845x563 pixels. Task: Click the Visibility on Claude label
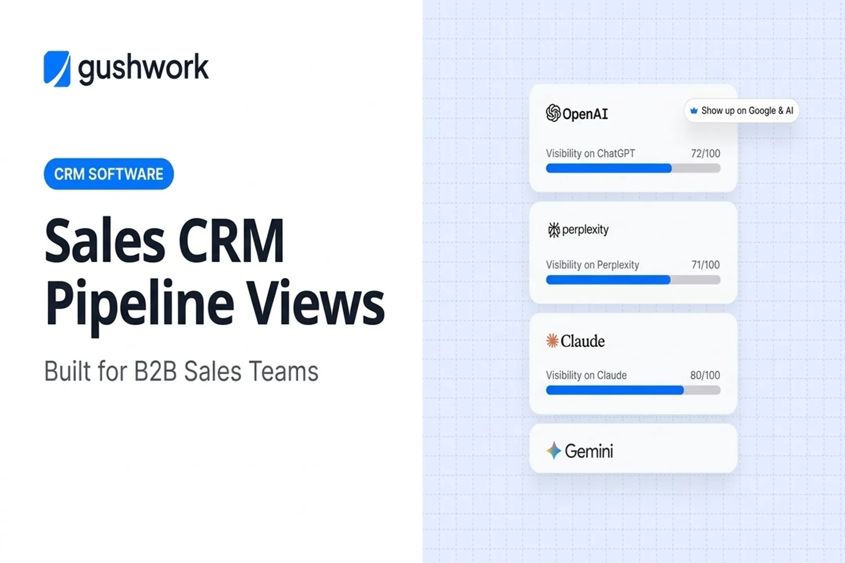[x=586, y=375]
